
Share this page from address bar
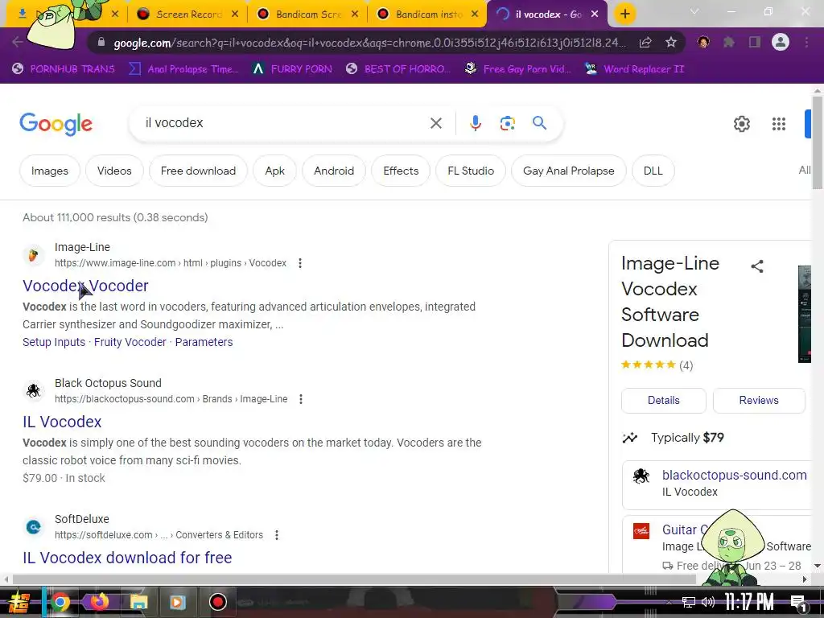[x=645, y=42]
